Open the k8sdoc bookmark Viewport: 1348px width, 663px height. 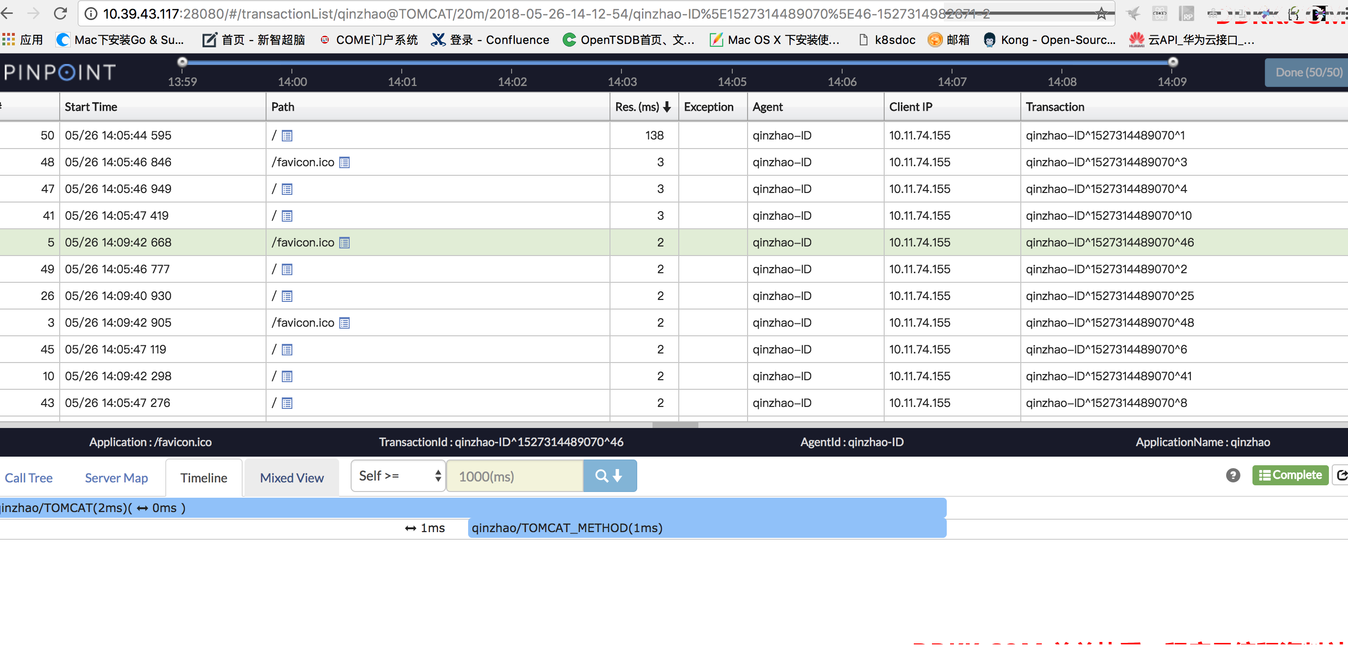887,40
